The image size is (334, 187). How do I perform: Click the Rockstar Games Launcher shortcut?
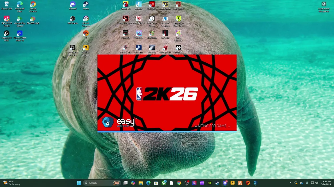pyautogui.click(x=86, y=50)
